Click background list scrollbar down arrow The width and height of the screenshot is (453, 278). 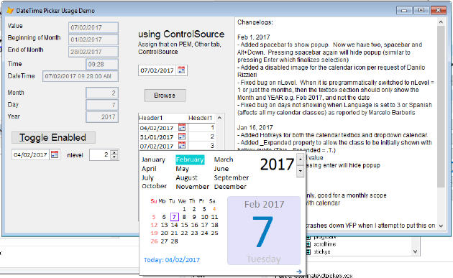pyautogui.click(x=416, y=251)
